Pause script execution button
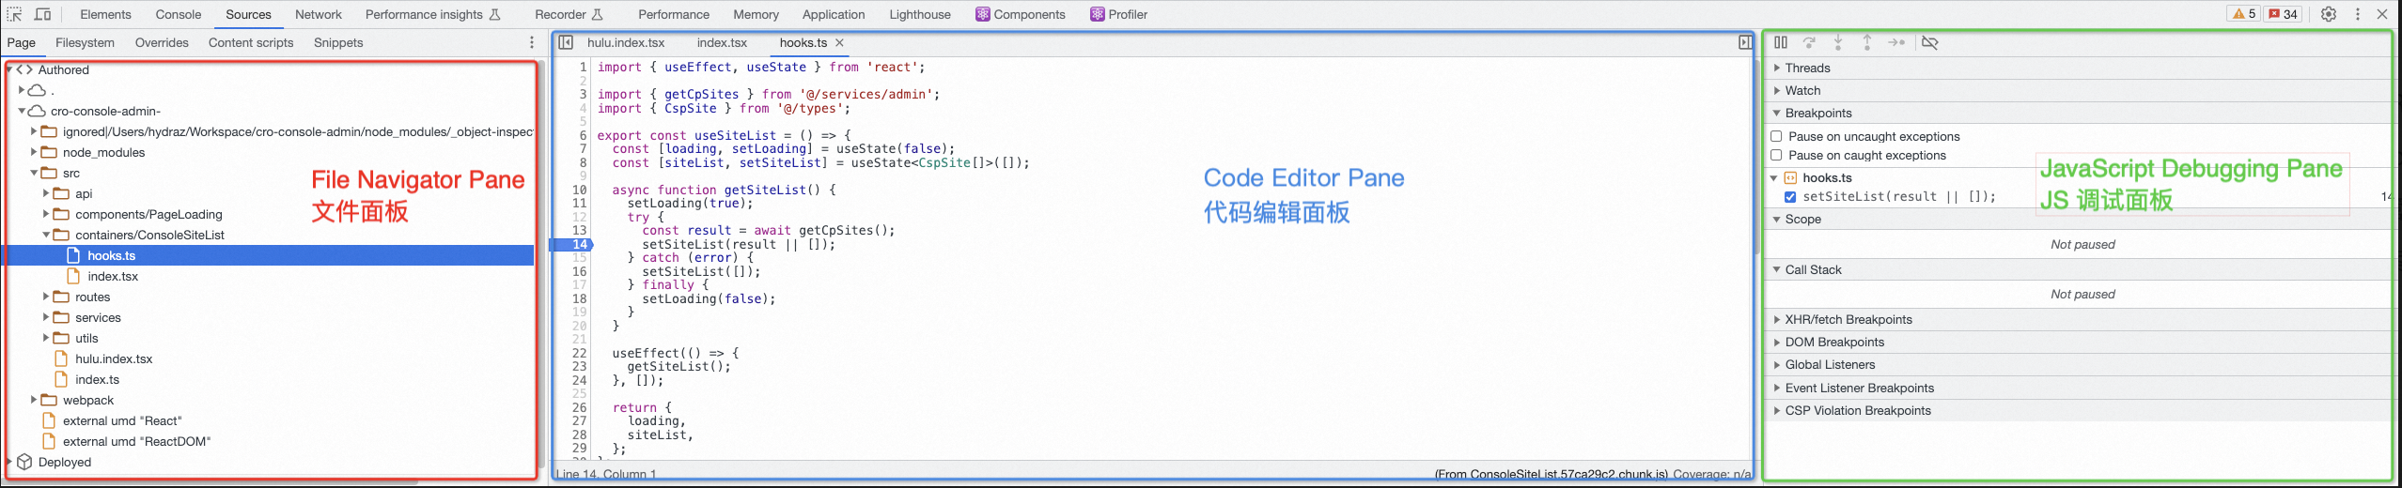 [1781, 42]
